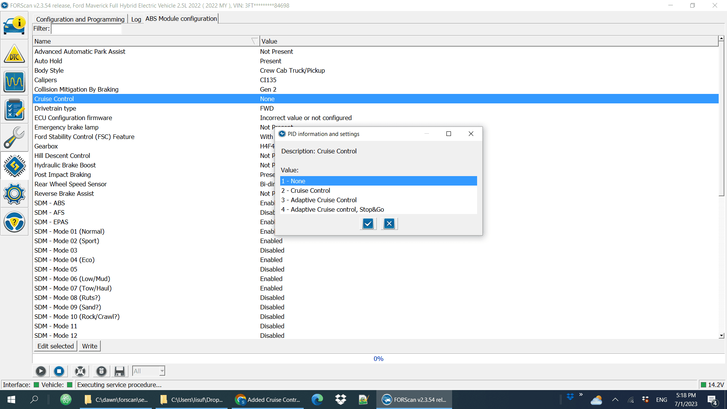
Task: Open the DTC trouble codes section
Action: pyautogui.click(x=14, y=54)
